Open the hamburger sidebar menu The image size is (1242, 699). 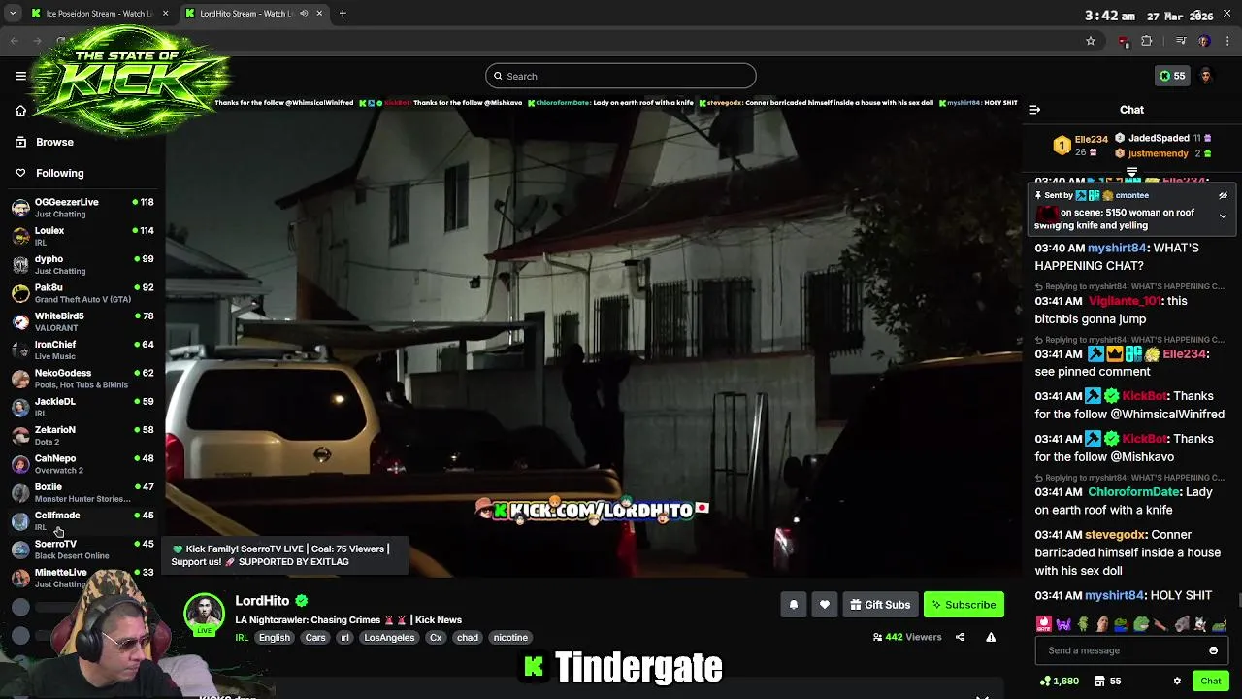click(x=20, y=76)
